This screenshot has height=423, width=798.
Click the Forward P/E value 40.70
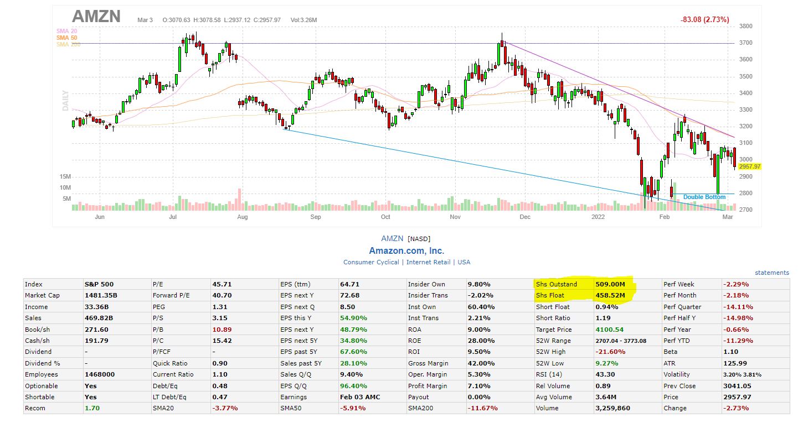pos(222,295)
